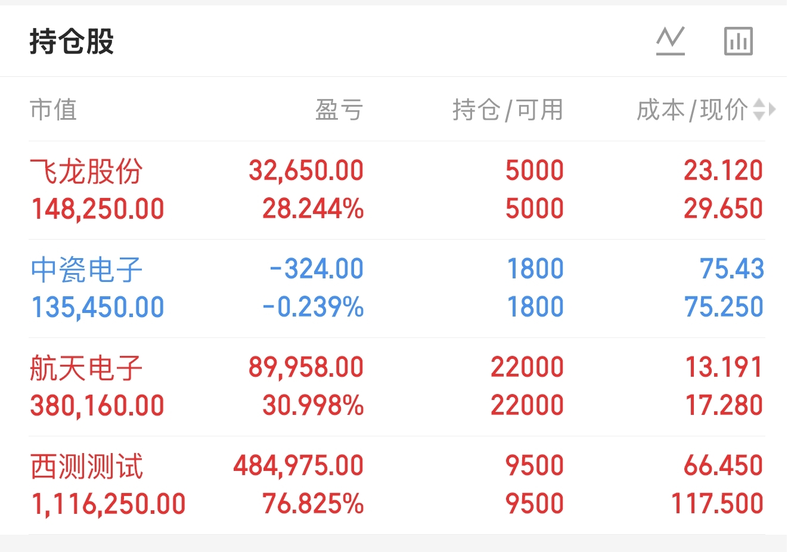Image resolution: width=788 pixels, height=552 pixels.
Task: Tap the 成本/现价 column header text
Action: (x=691, y=110)
